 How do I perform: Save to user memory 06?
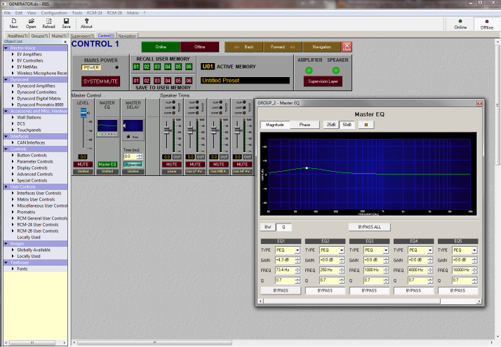[189, 81]
